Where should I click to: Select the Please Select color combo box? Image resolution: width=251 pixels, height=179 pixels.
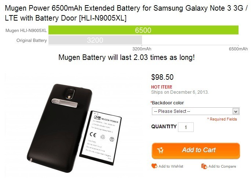196,111
